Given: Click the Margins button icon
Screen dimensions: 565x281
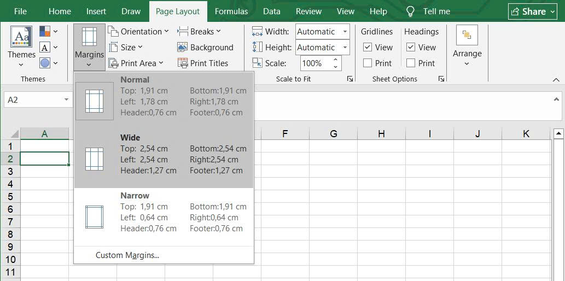Looking at the screenshot, I should click(x=89, y=37).
